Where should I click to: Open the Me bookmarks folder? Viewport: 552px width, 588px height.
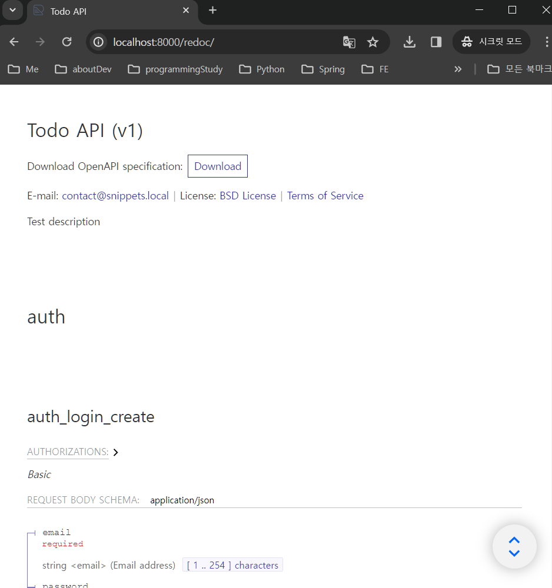24,69
